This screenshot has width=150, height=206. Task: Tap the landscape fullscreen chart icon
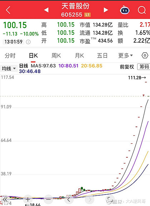[x=110, y=199]
